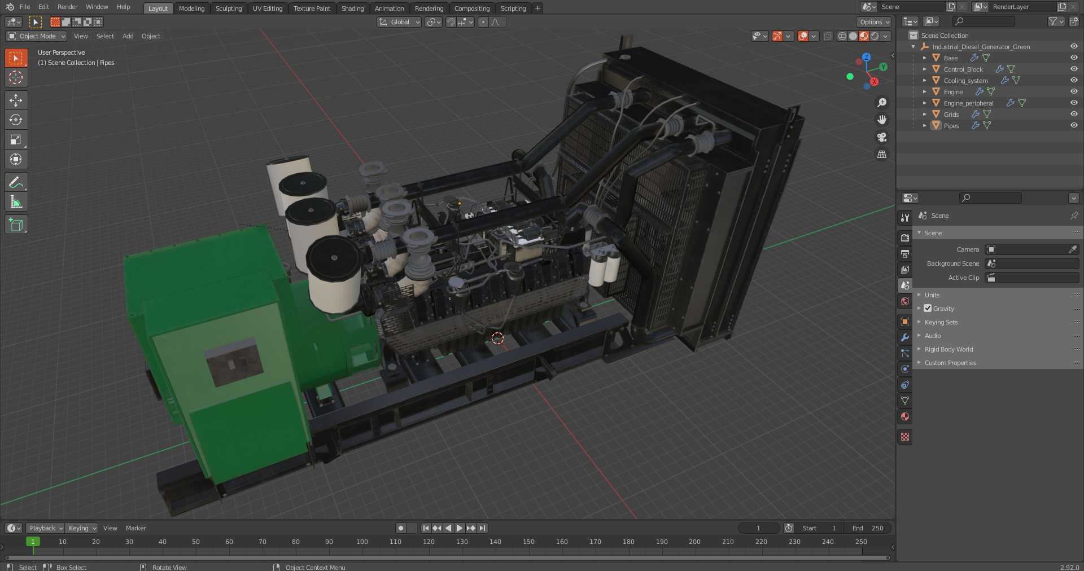Click the zoom view magnifier icon

tap(882, 103)
